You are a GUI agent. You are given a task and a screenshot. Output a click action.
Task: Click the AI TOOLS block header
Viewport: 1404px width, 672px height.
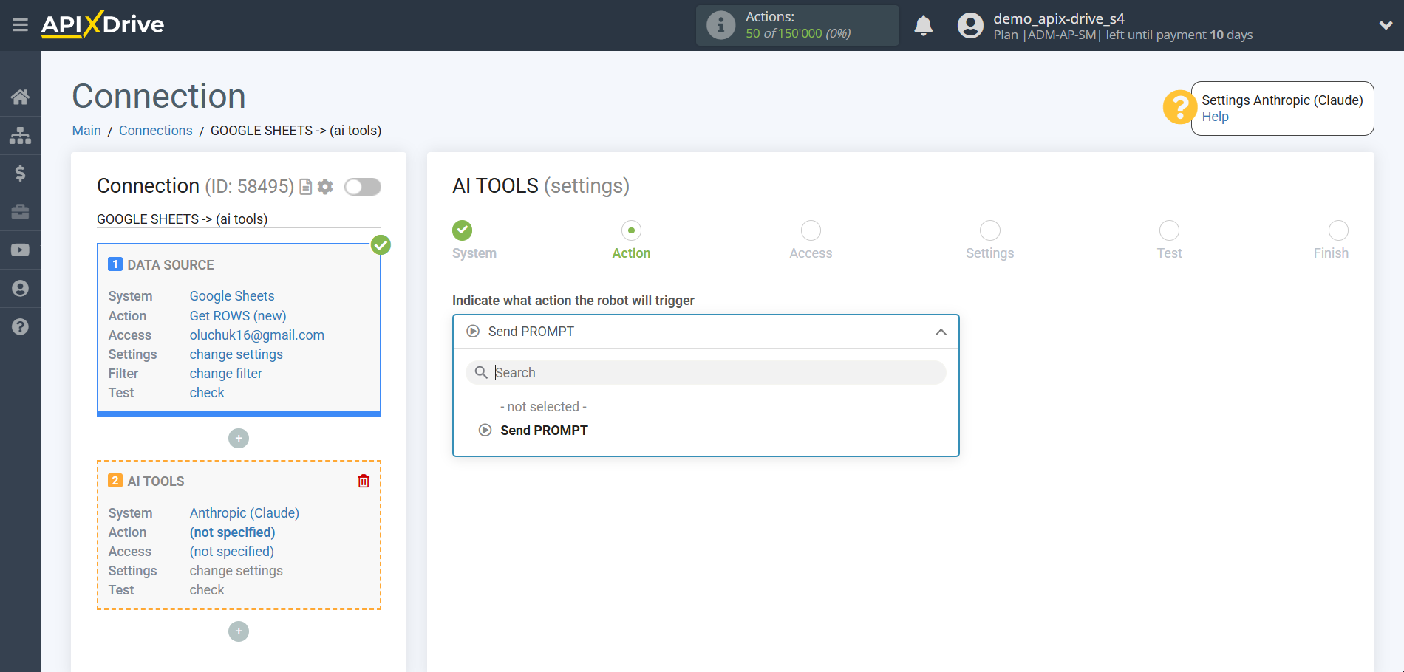pyautogui.click(x=156, y=481)
